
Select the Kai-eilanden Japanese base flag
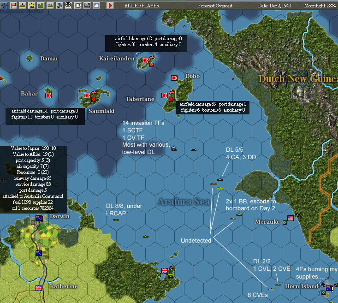click(145, 60)
